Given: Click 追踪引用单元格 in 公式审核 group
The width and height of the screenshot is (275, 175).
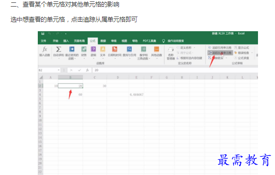Looking at the screenshot, I should tap(220, 48).
